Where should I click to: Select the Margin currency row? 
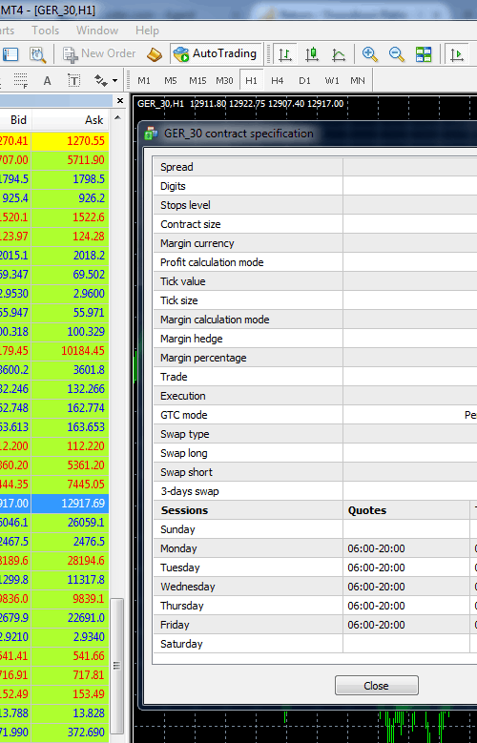click(315, 243)
